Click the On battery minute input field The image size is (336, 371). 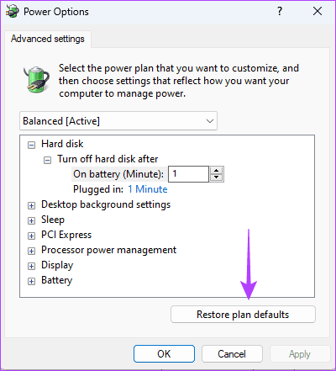pyautogui.click(x=188, y=174)
